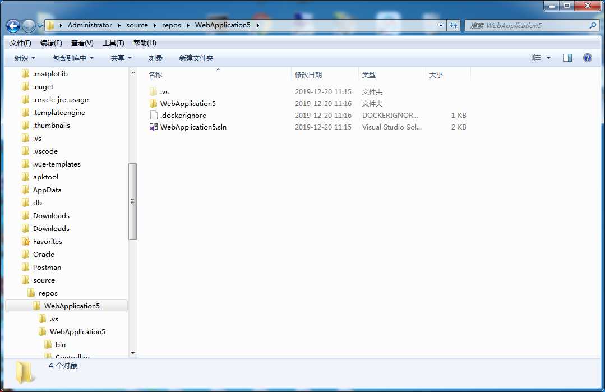The height and width of the screenshot is (392, 605).
Task: Click the Visual Studio Sol... type cell
Action: click(x=391, y=127)
